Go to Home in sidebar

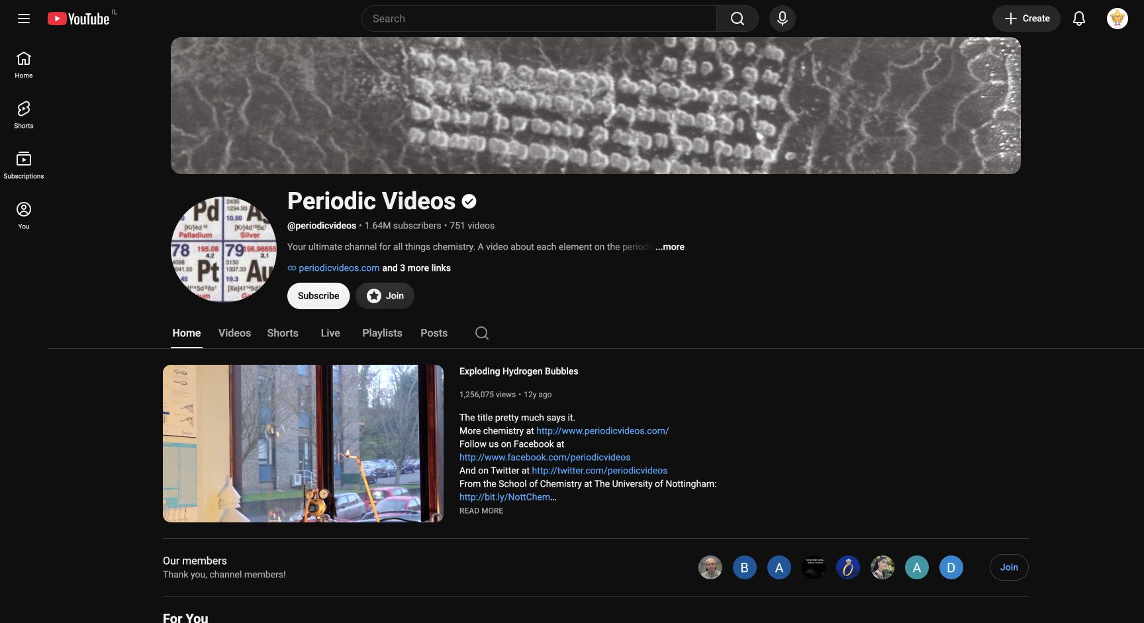[24, 65]
